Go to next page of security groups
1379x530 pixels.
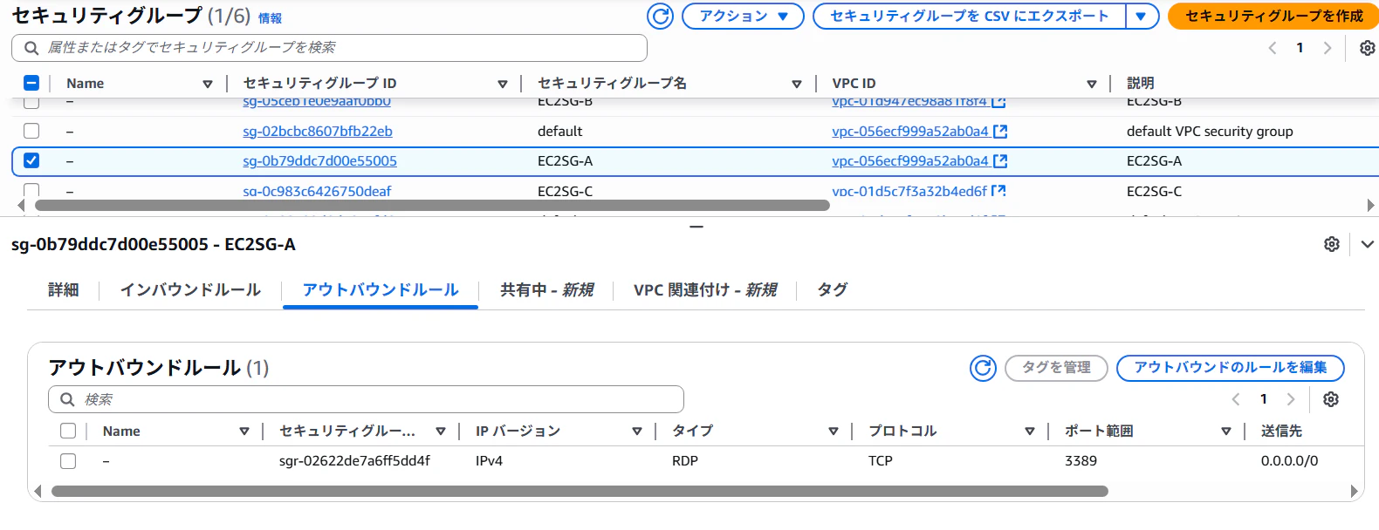1328,48
